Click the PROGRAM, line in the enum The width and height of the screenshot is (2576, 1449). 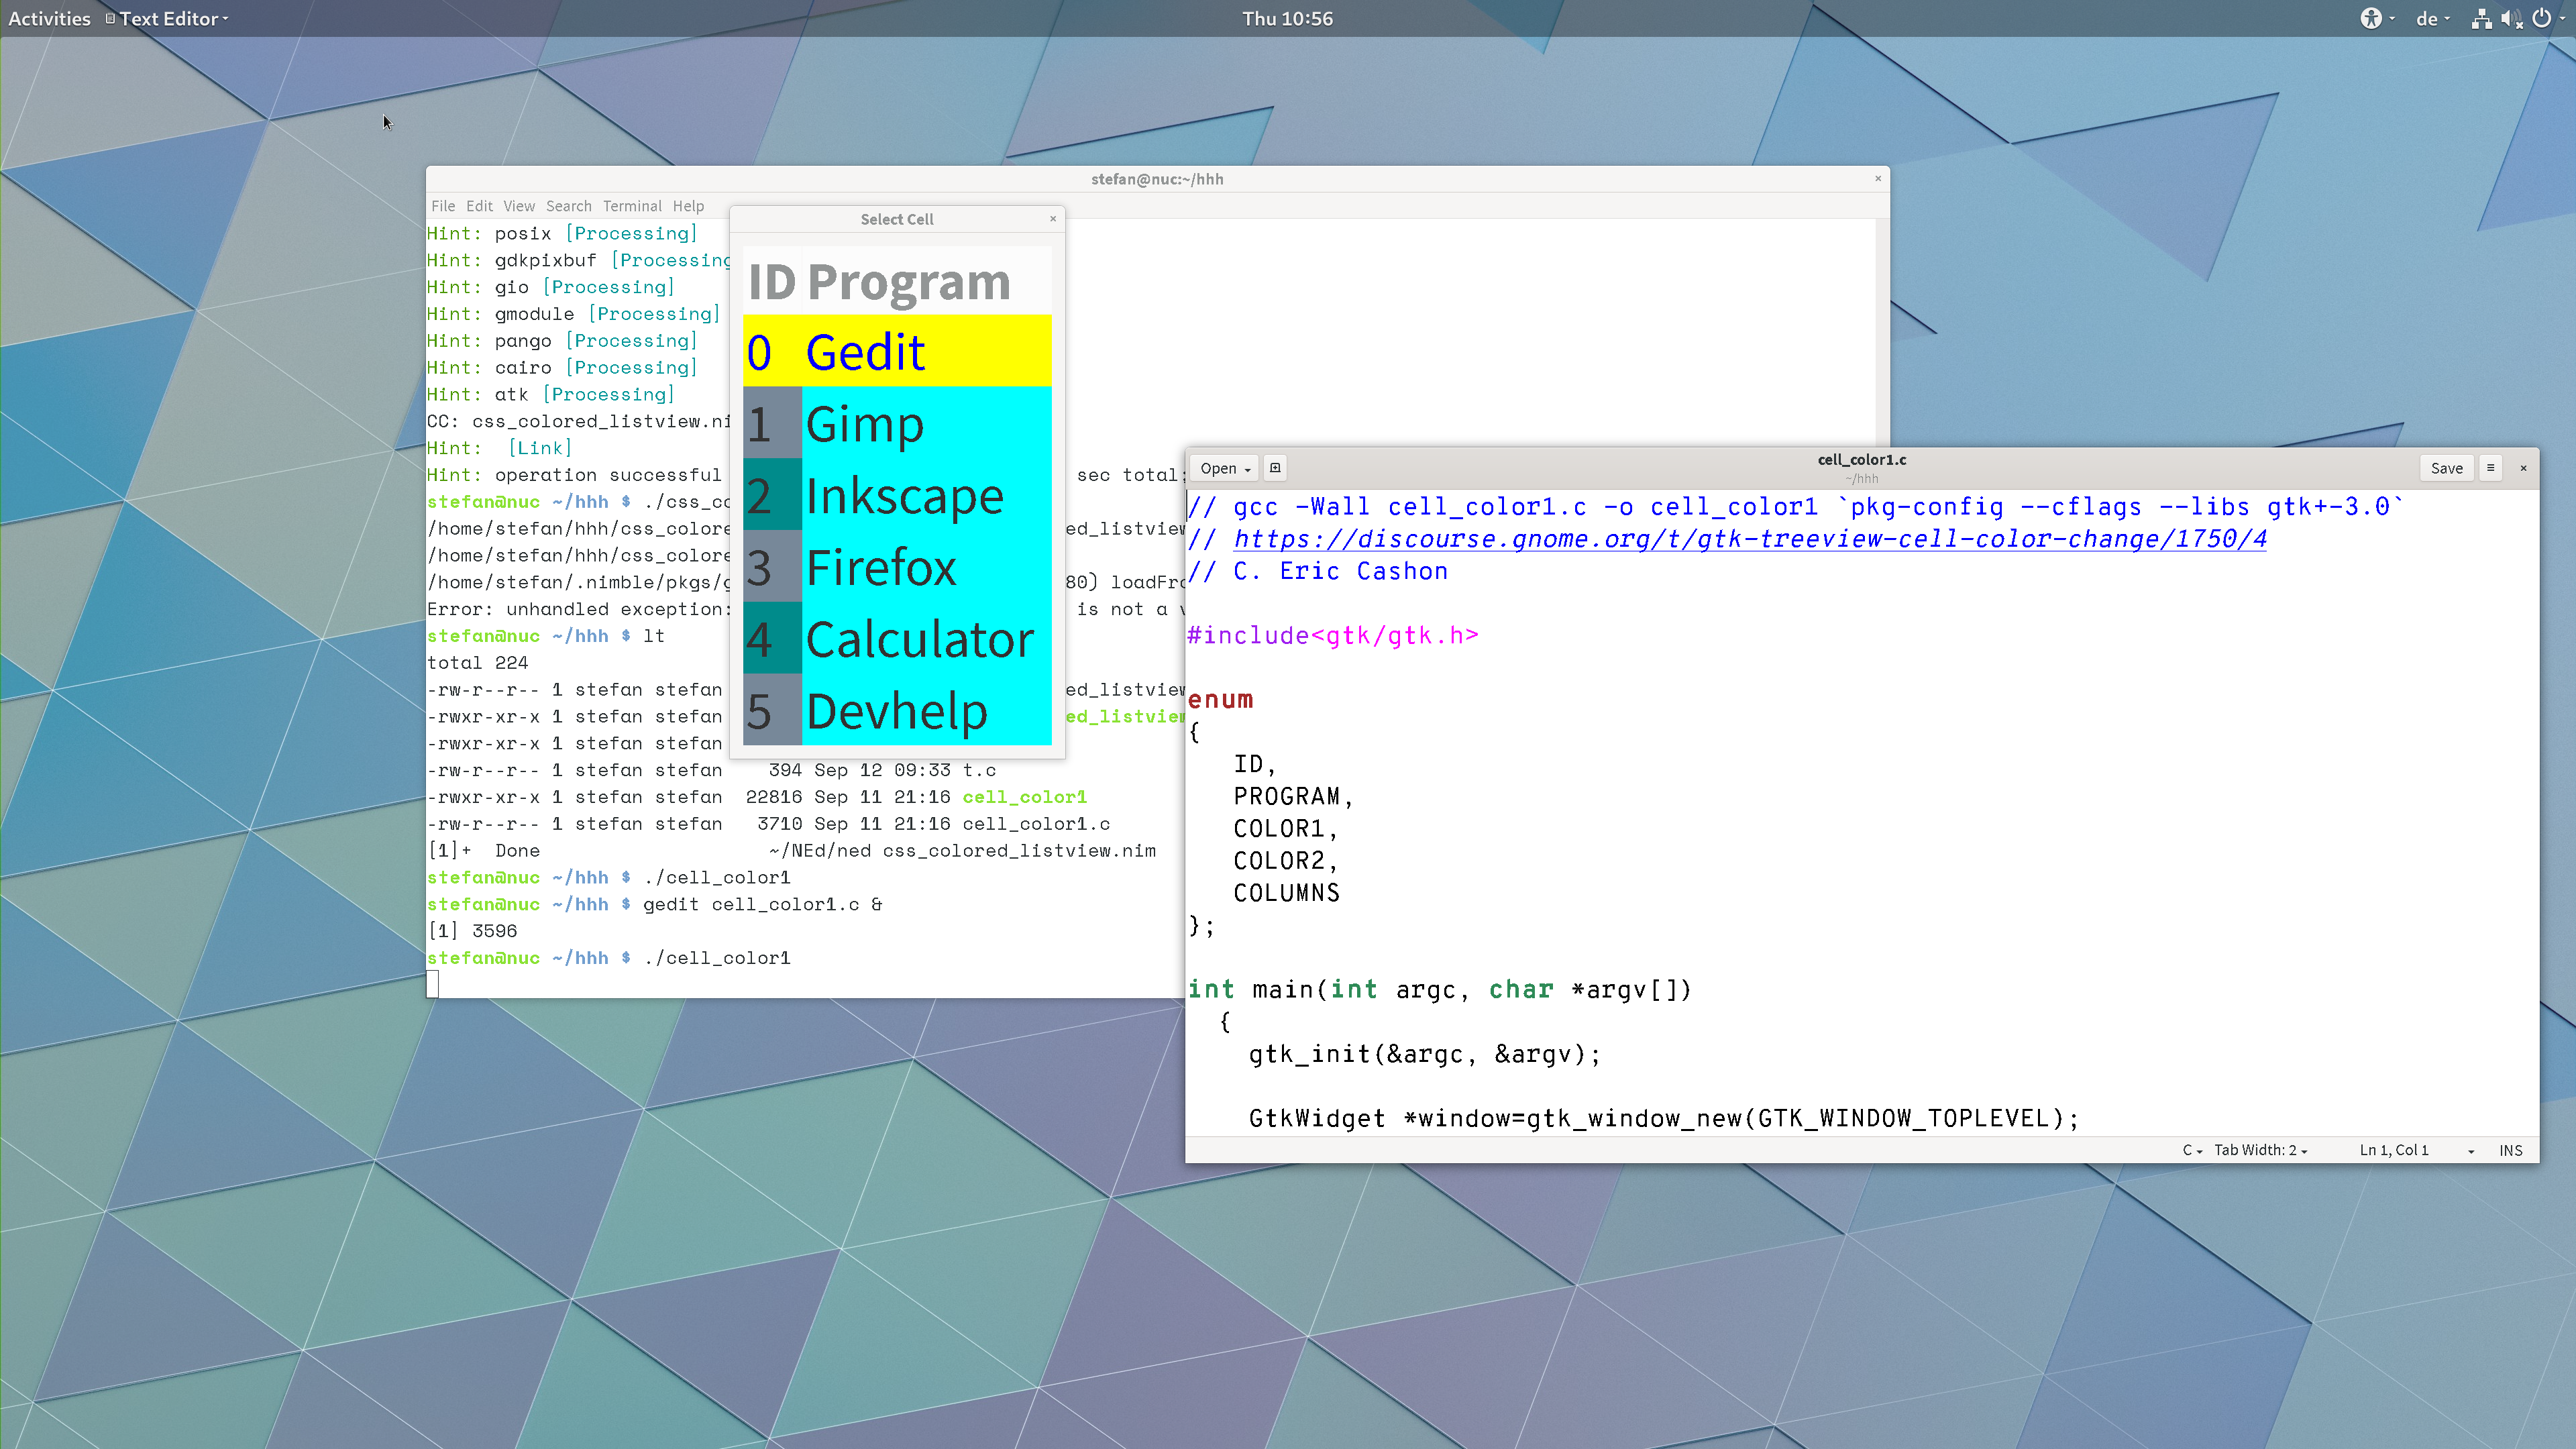click(1293, 797)
